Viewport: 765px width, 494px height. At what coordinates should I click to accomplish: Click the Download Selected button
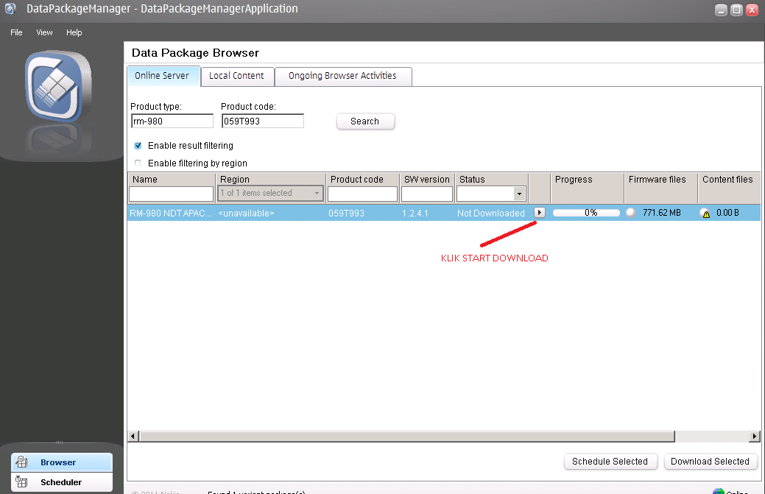pos(710,462)
